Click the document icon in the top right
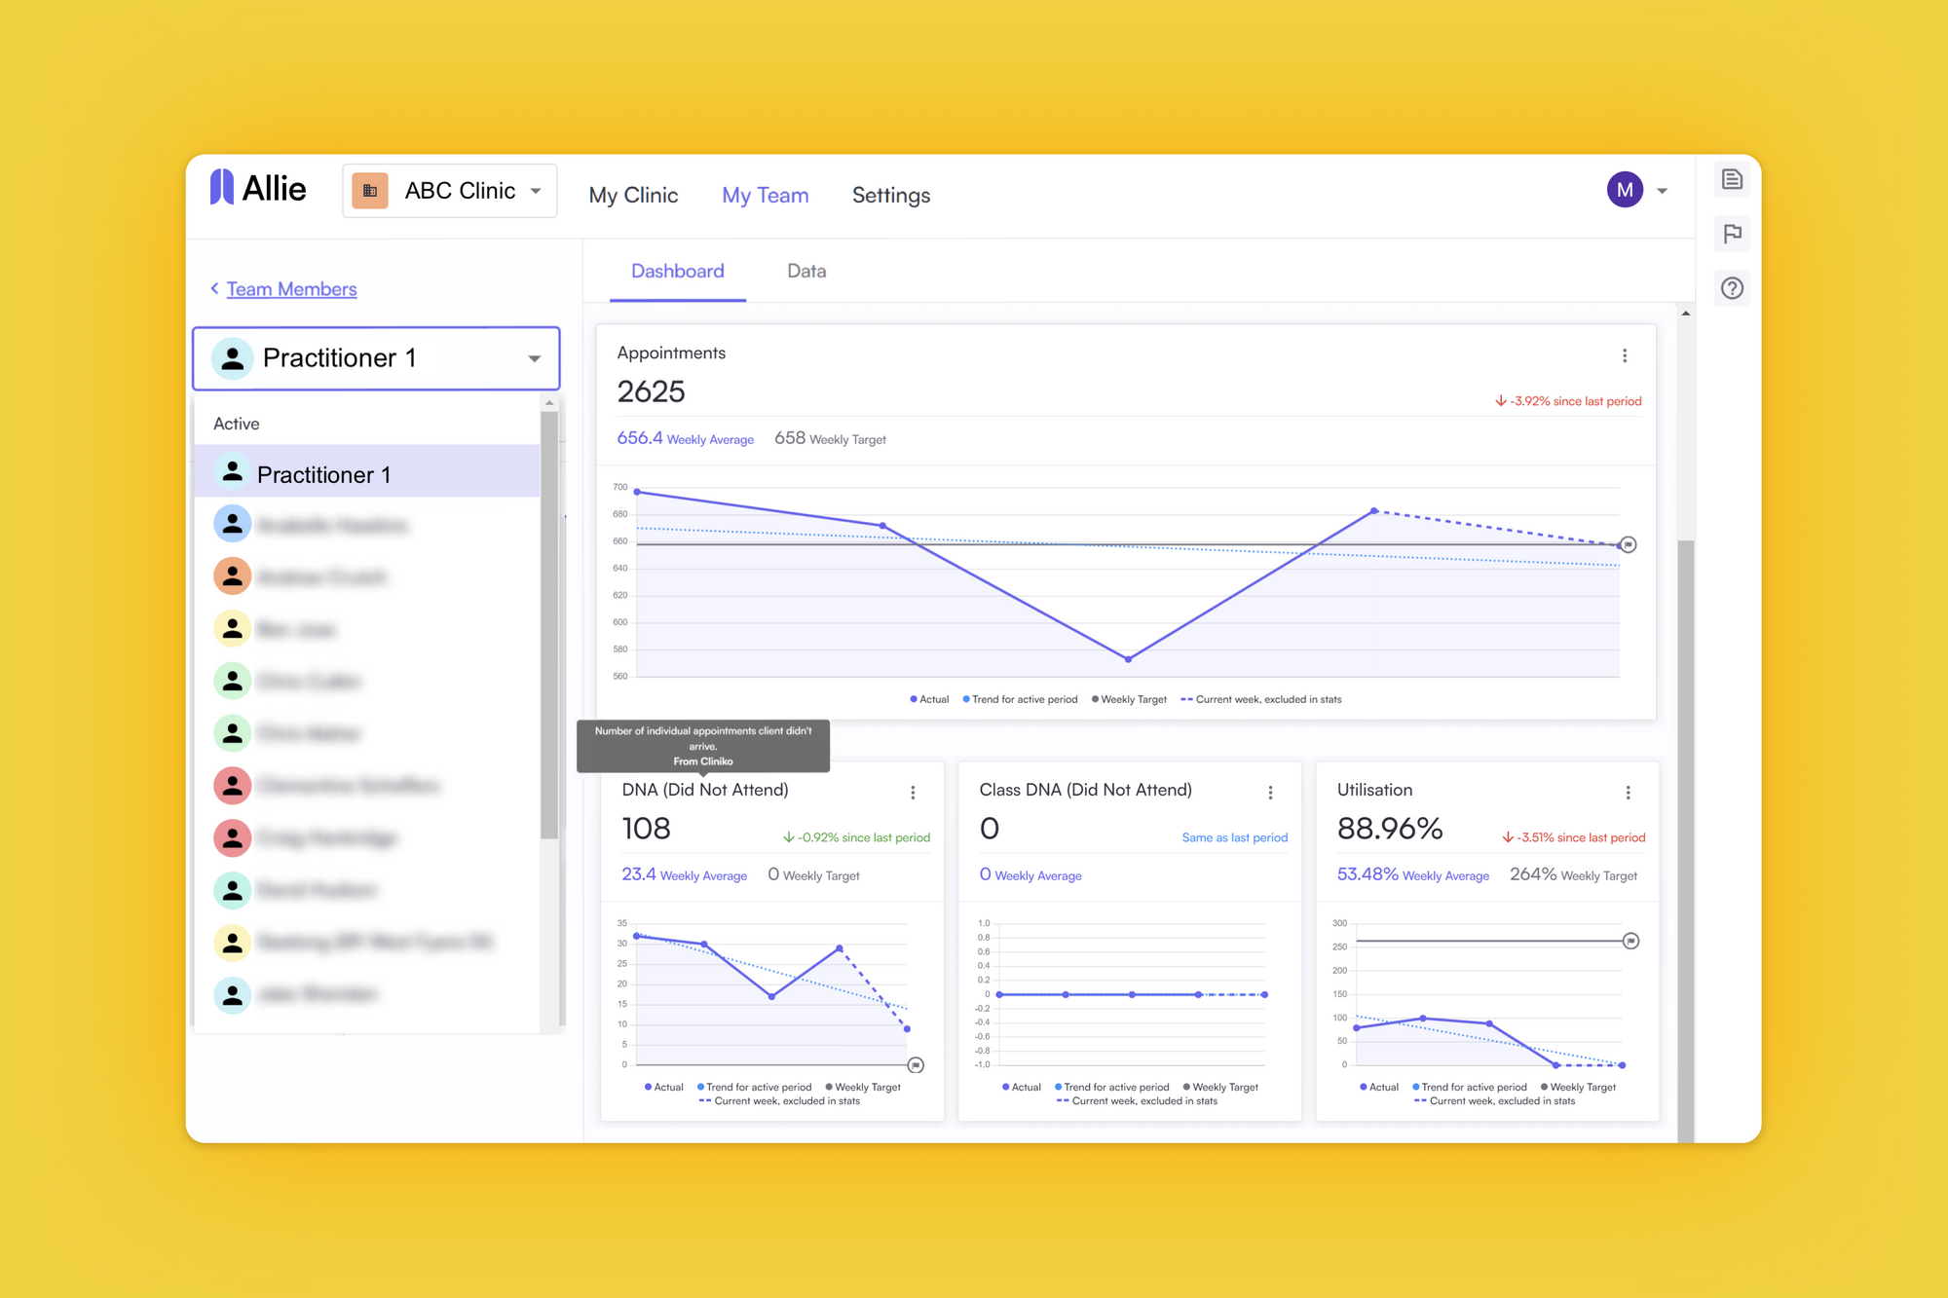This screenshot has height=1298, width=1948. click(1732, 178)
